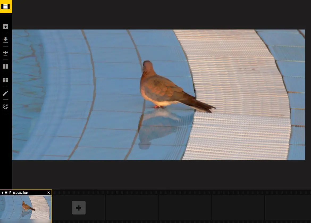Click the fourth empty filmstrip slot
The height and width of the screenshot is (223, 311).
pos(185,208)
